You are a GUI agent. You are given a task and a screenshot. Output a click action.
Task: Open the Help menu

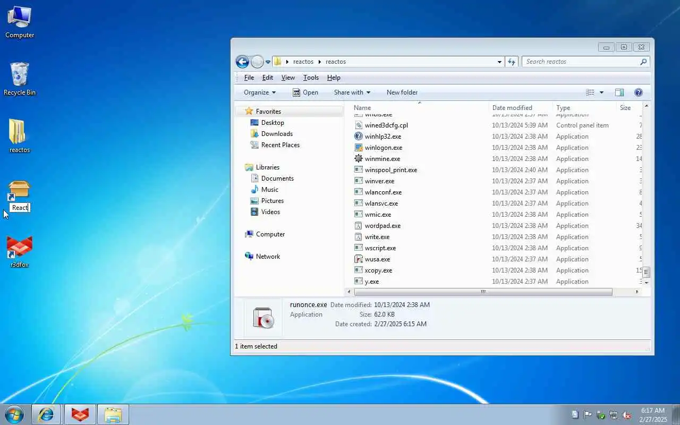334,78
